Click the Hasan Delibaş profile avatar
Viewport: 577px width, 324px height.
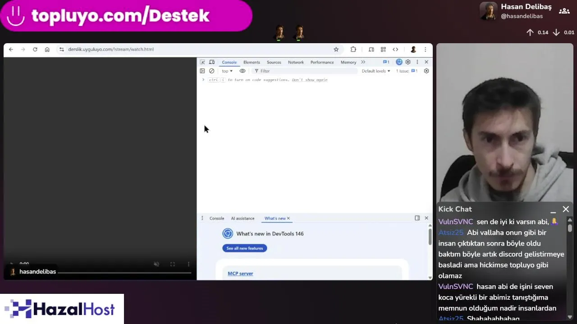489,11
